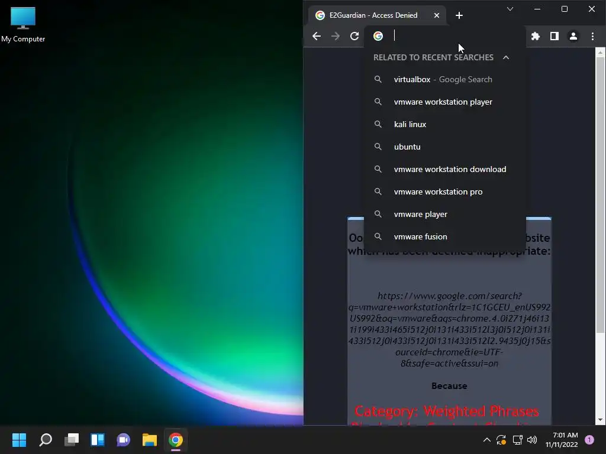This screenshot has width=606, height=454.
Task: Select the My Computer desktop icon
Action: [x=23, y=25]
